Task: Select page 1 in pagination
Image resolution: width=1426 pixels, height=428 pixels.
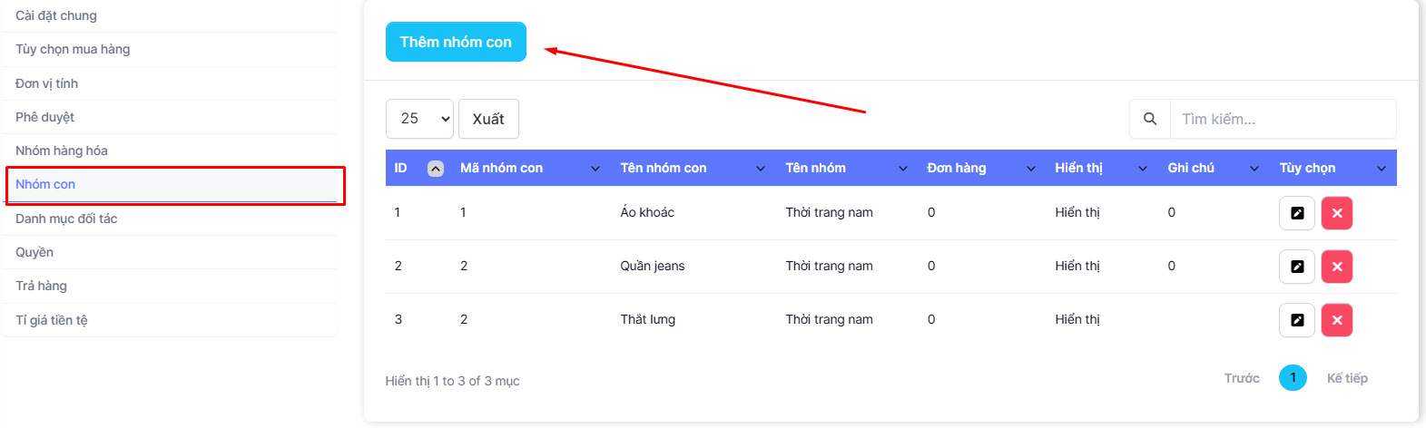Action: [x=1293, y=378]
